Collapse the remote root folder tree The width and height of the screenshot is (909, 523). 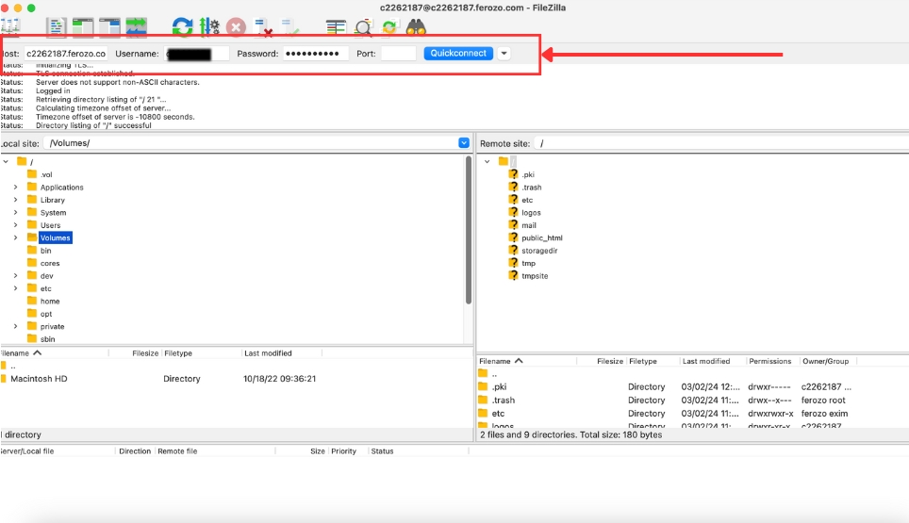[488, 162]
